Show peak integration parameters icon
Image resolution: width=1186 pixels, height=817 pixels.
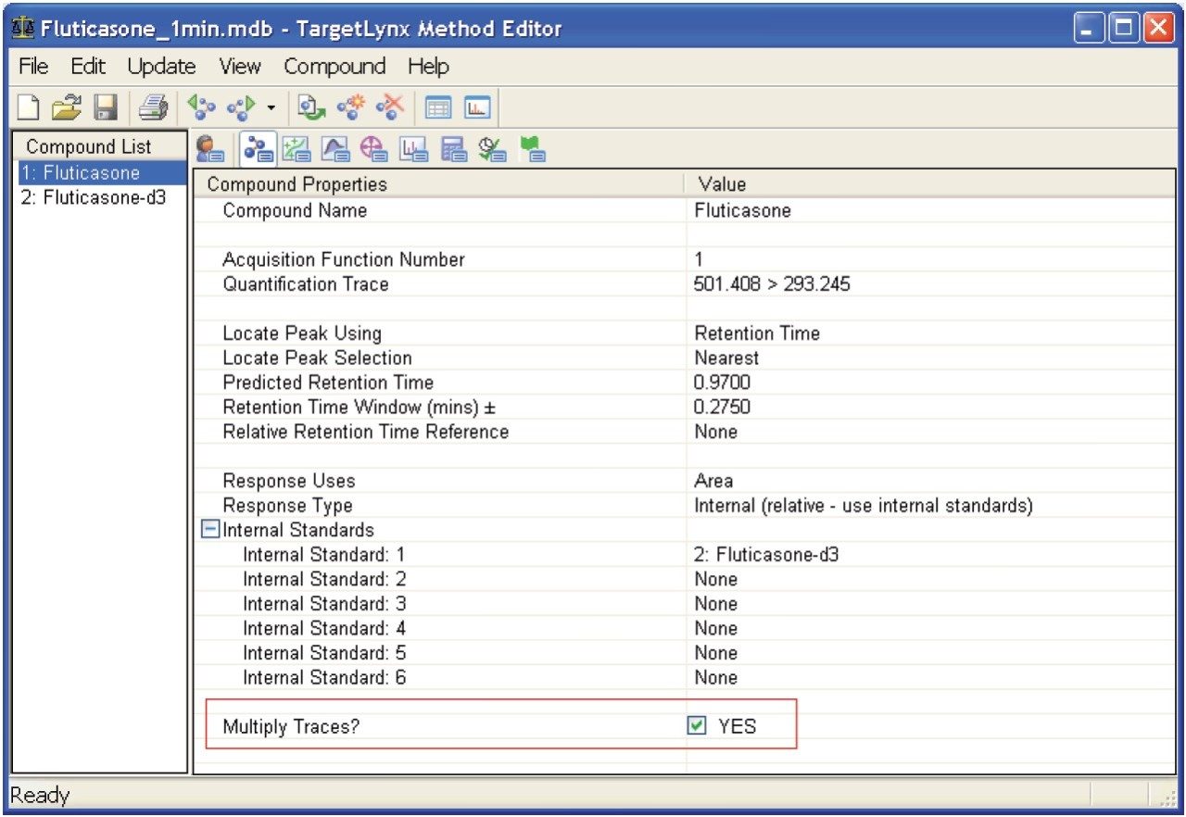point(334,149)
